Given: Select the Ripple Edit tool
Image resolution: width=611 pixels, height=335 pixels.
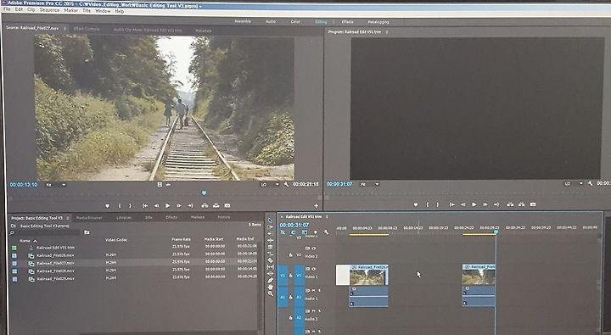Looking at the screenshot, I should coord(271,240).
